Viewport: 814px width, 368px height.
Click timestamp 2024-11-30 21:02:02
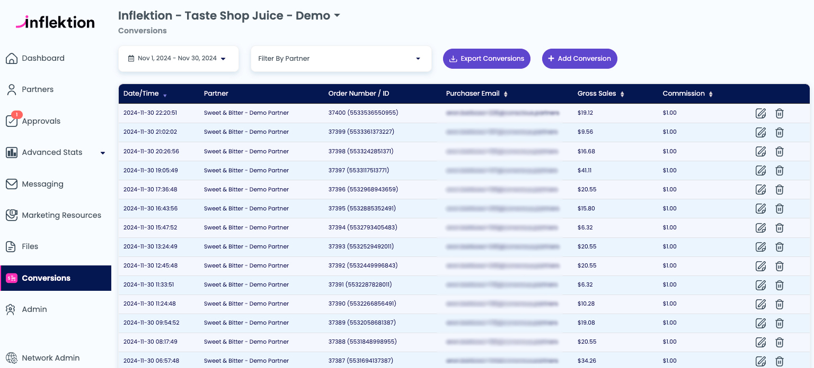pos(150,132)
